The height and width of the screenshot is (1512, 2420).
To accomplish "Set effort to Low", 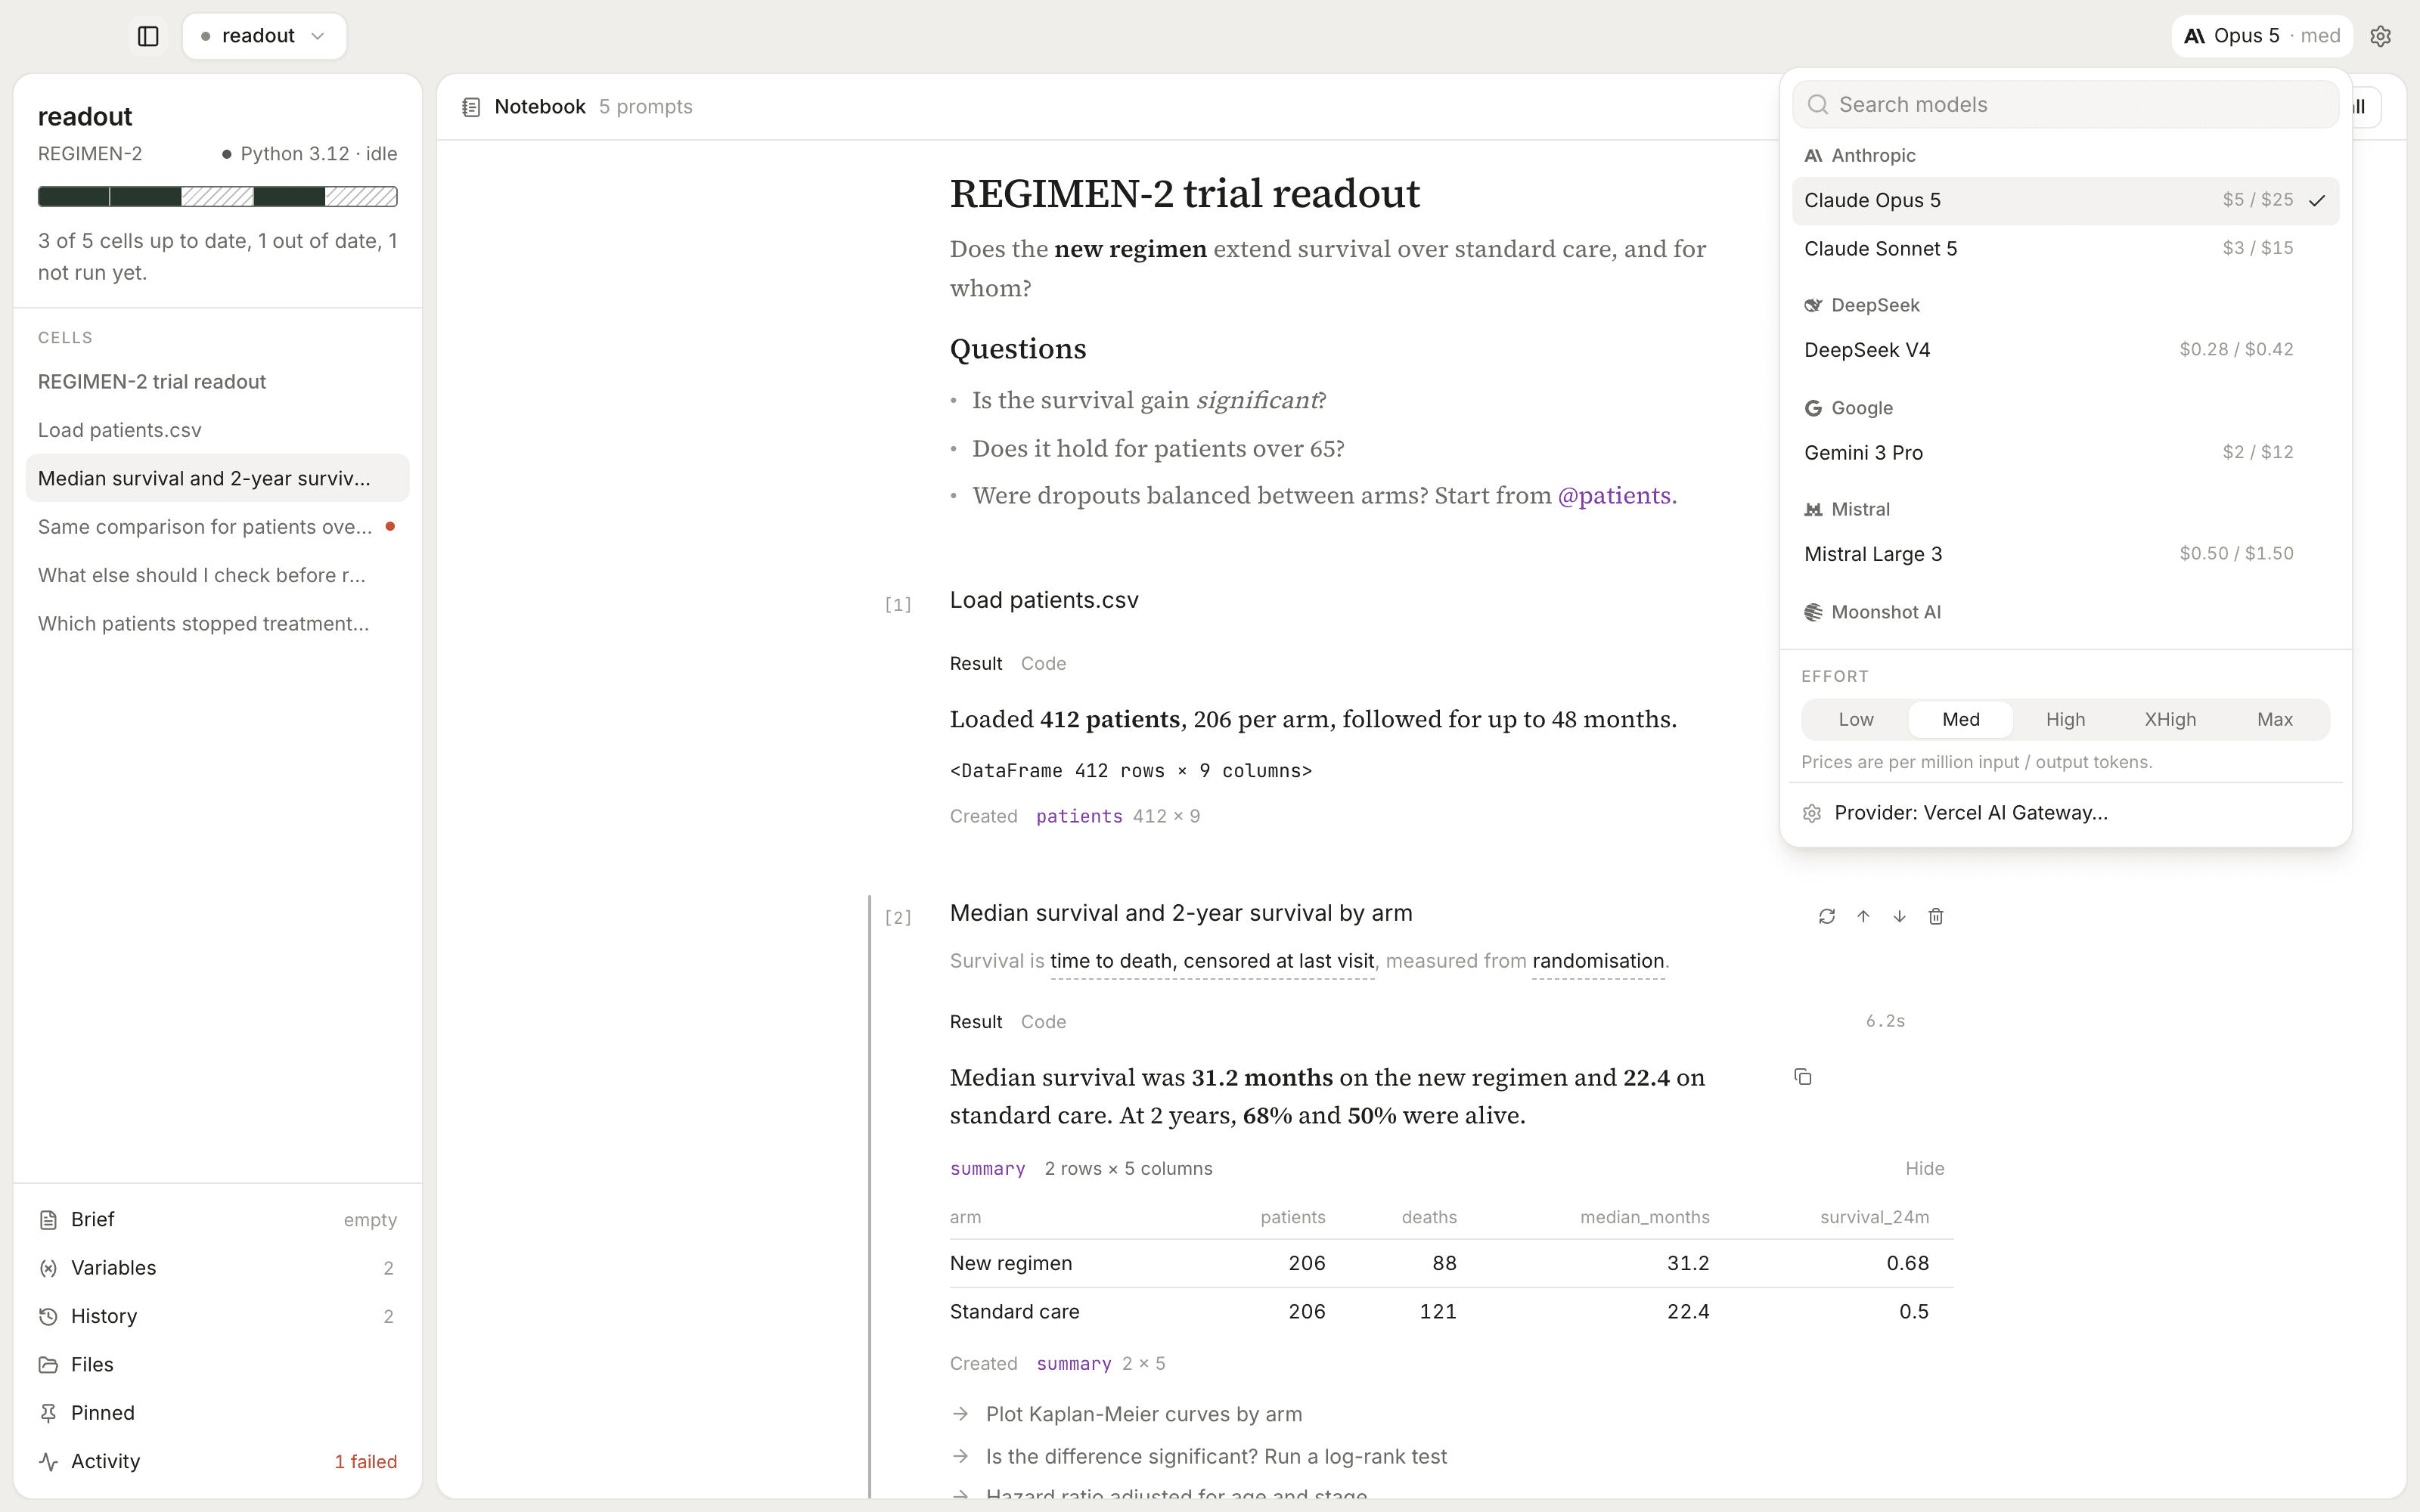I will 1856,719.
